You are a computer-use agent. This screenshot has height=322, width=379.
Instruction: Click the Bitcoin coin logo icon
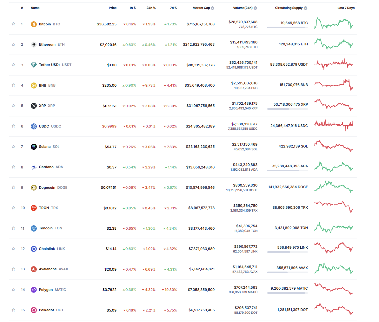tap(34, 24)
